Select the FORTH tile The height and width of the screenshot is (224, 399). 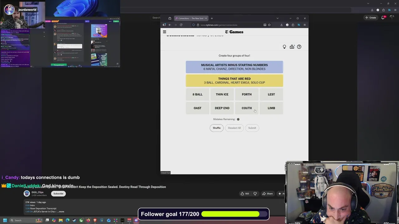247,94
